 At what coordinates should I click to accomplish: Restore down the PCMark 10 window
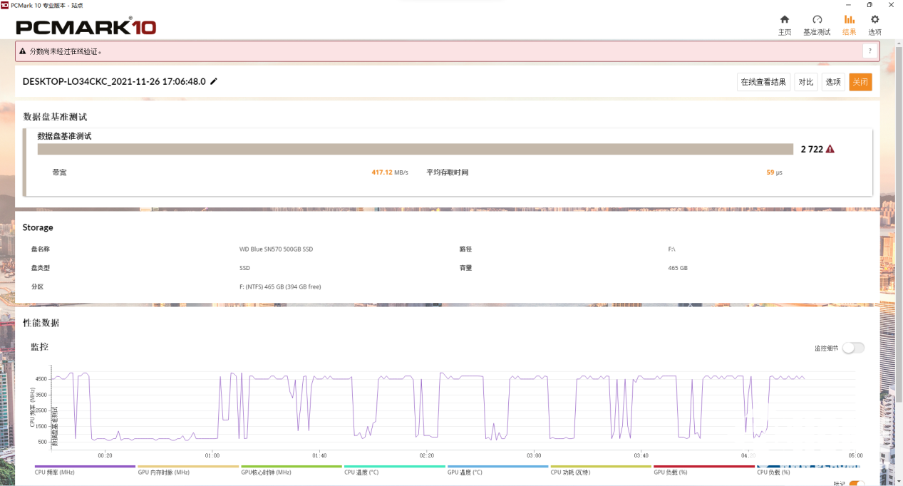click(x=870, y=4)
